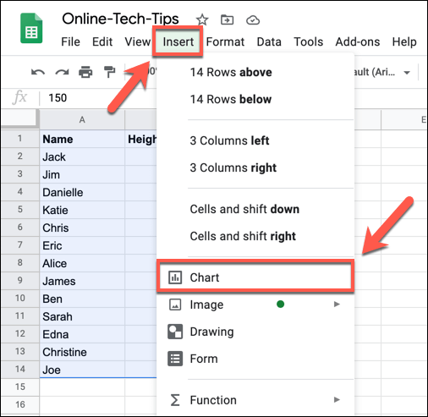The image size is (428, 417).
Task: Select Function in the Insert menu
Action: [x=255, y=400]
